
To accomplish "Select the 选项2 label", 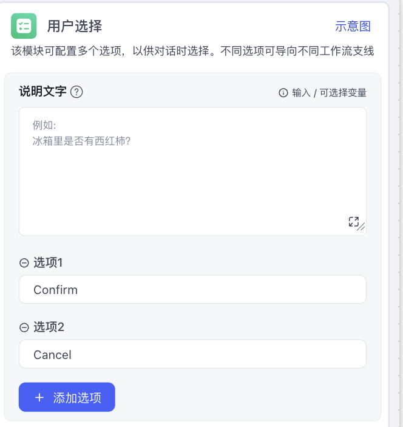I will 49,327.
